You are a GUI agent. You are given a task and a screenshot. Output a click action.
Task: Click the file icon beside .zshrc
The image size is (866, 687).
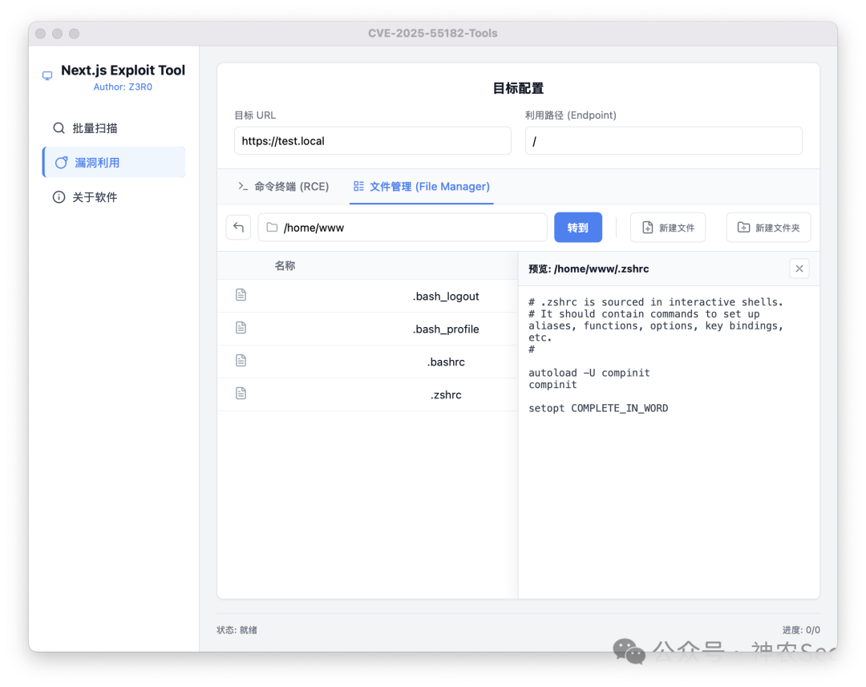[241, 394]
